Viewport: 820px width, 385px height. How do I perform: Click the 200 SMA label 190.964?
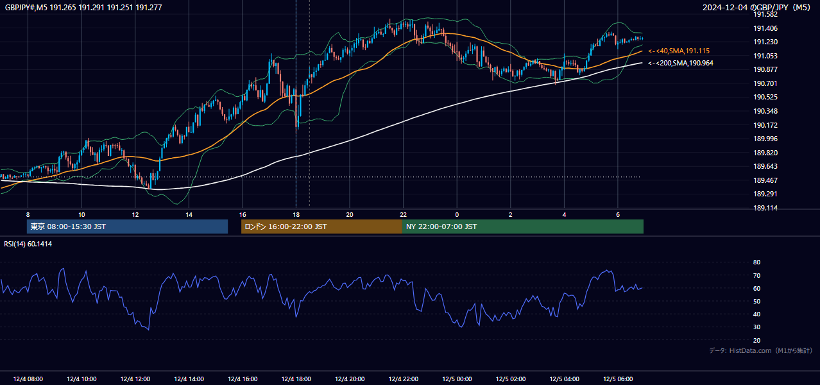(680, 63)
